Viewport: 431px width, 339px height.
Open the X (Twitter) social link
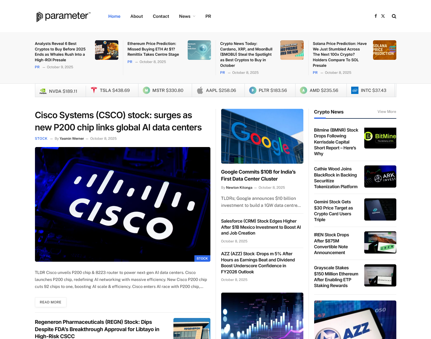pyautogui.click(x=383, y=16)
